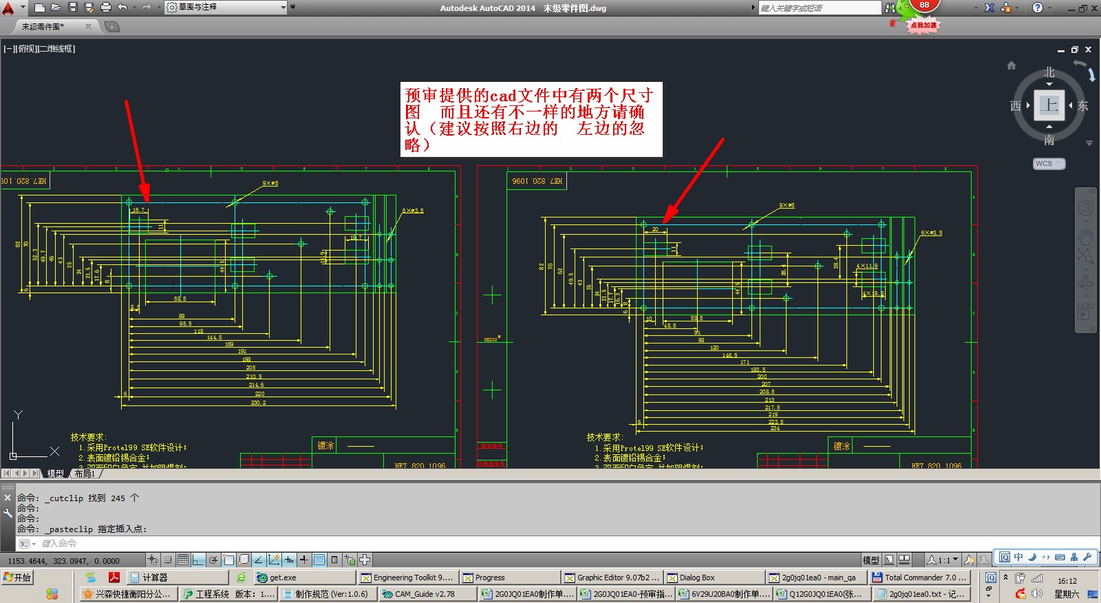Toggle 3D object snap in status bar

[244, 560]
